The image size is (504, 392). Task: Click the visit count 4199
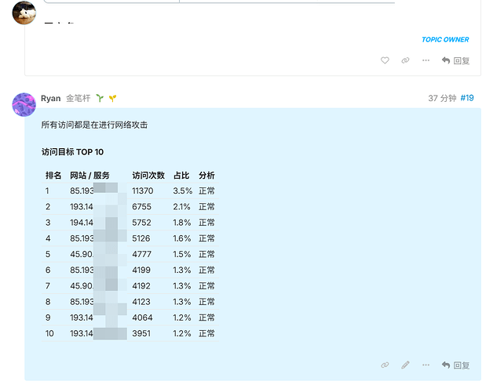141,270
